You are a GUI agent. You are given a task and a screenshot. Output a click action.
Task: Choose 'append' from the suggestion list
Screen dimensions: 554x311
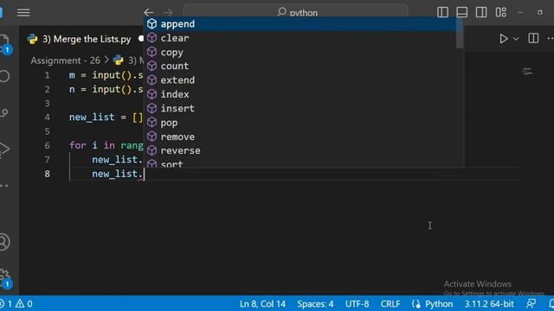[x=300, y=24]
